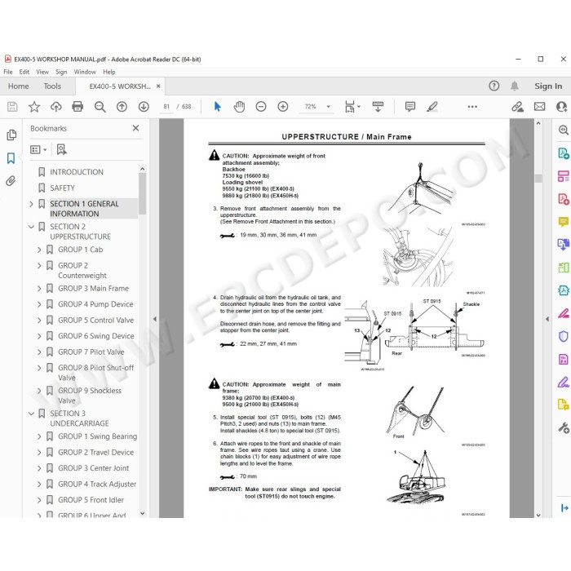Image resolution: width=571 pixels, height=571 pixels.
Task: Expand GROUP 6 Swing Device bookmark
Action: (x=39, y=336)
